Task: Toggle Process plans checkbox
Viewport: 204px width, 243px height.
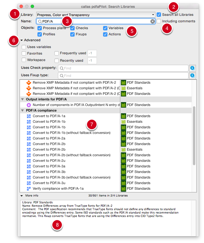Action: pos(40,28)
